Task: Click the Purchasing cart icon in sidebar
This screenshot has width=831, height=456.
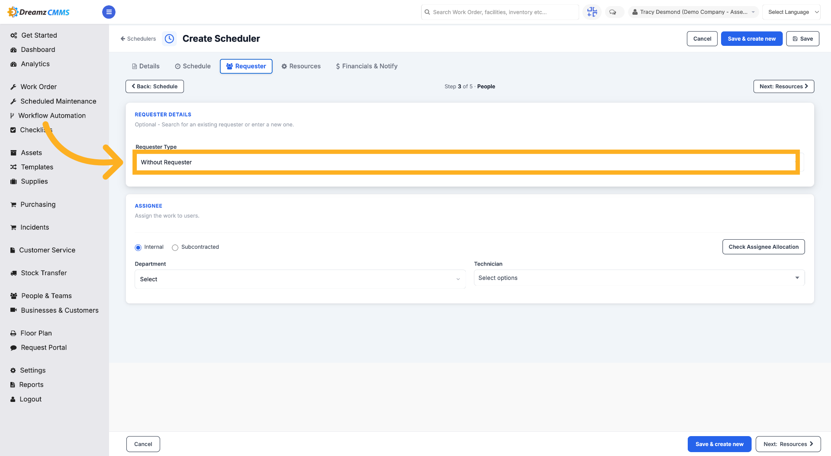Action: [13, 205]
